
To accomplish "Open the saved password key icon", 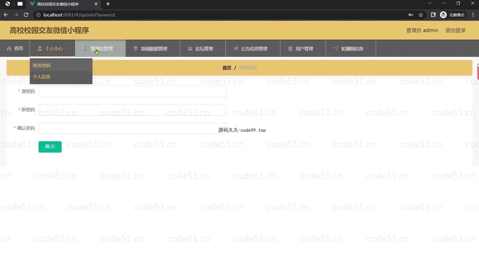I will pos(411,15).
